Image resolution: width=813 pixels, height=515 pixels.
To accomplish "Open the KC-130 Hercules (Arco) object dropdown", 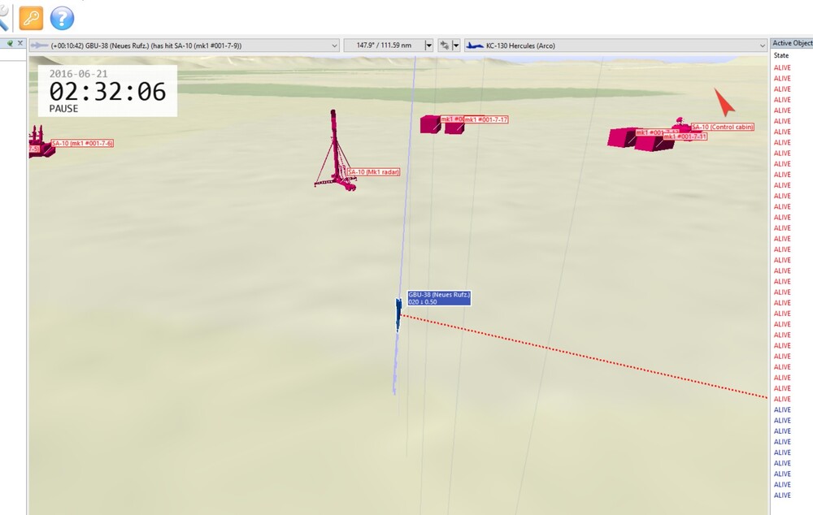I will (x=615, y=45).
